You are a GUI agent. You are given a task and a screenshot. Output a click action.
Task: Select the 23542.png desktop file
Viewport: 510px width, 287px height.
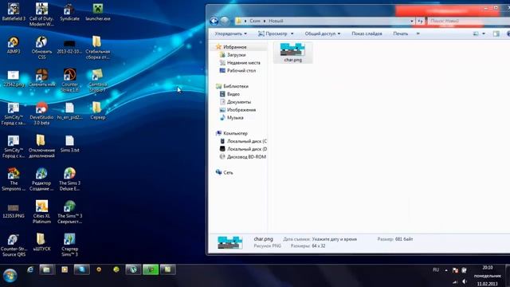14,78
